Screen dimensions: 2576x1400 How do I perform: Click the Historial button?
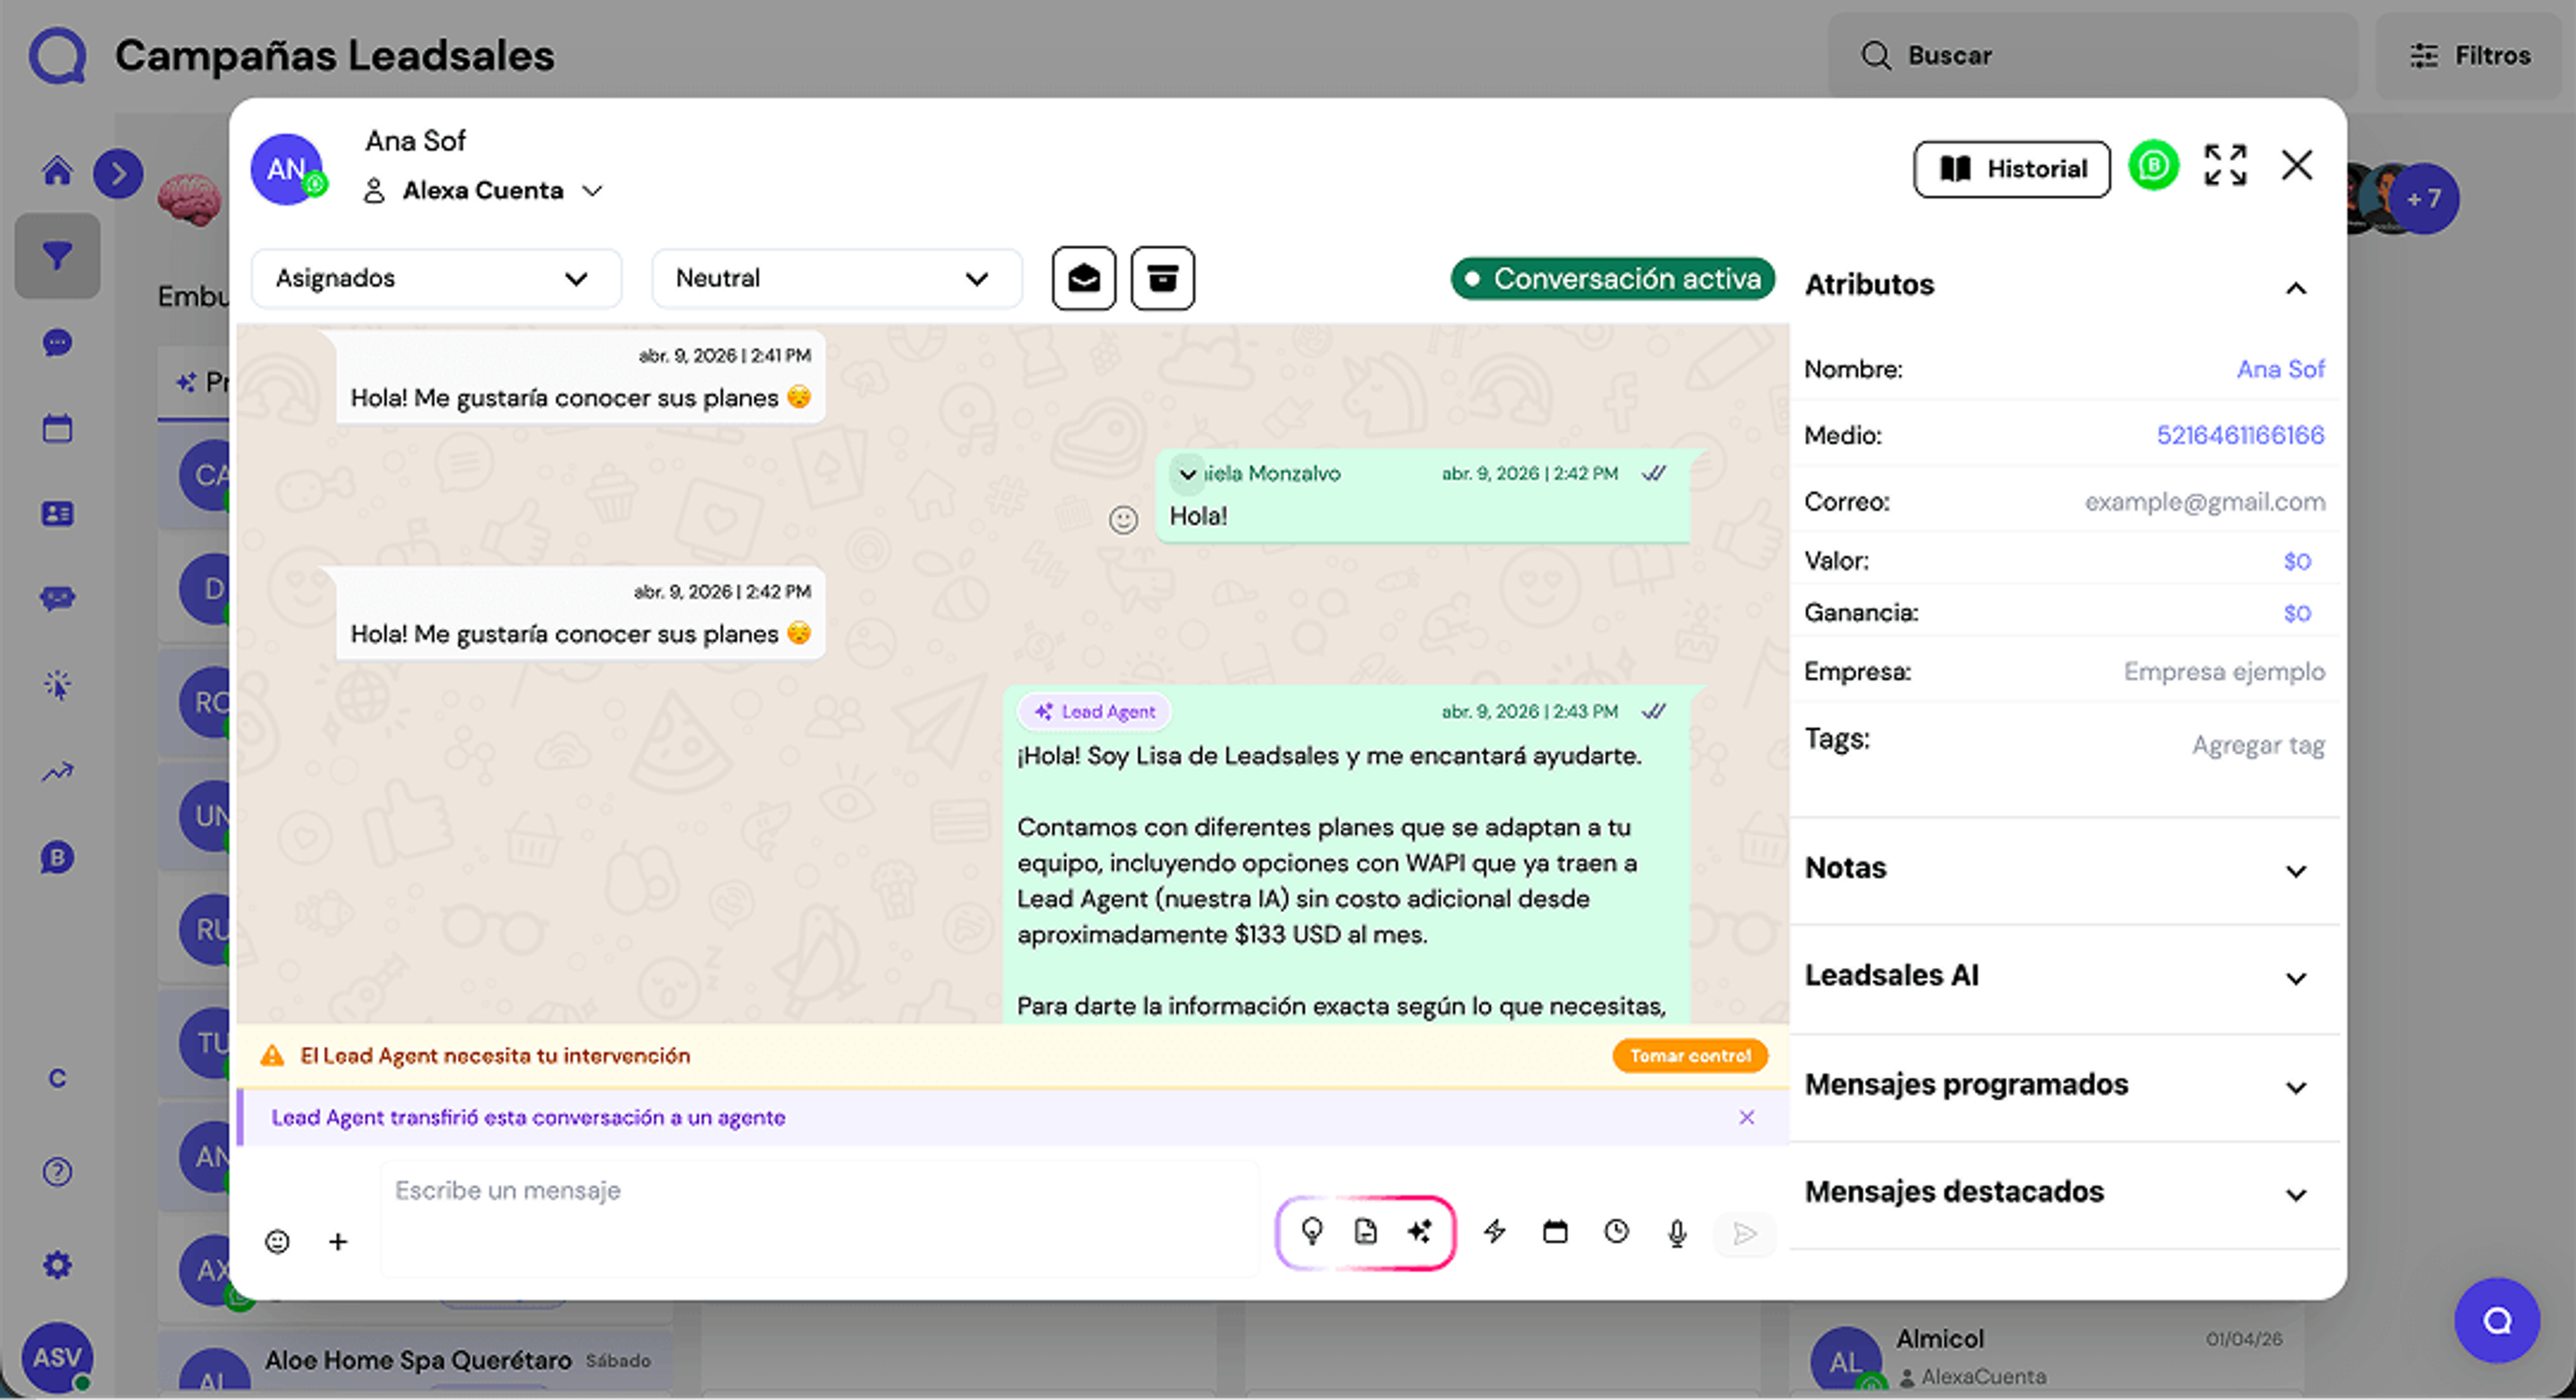point(2012,169)
